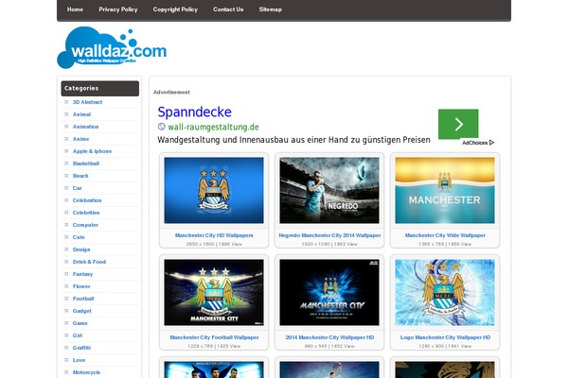This screenshot has width=568, height=378.
Task: Open the Spanndecke ad headline
Action: pyautogui.click(x=194, y=112)
